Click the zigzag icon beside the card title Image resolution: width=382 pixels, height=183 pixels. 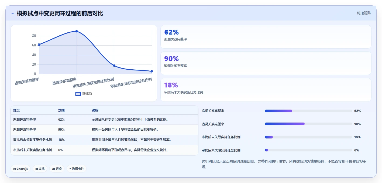pyautogui.click(x=13, y=13)
